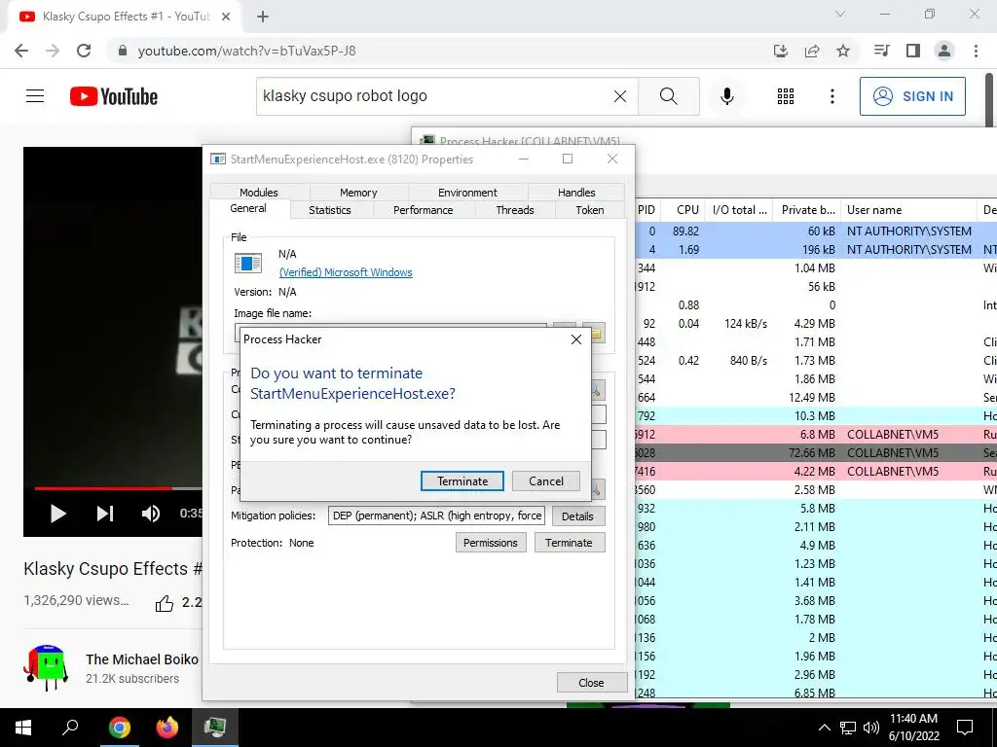
Task: Switch to the Performance tab
Action: click(x=423, y=210)
